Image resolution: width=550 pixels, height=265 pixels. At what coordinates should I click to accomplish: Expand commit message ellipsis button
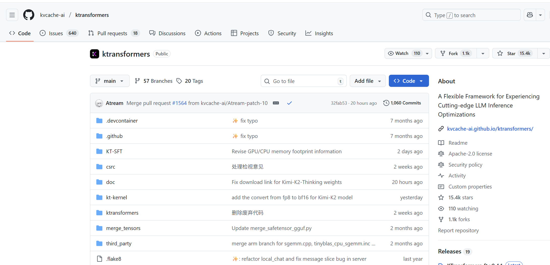276,103
